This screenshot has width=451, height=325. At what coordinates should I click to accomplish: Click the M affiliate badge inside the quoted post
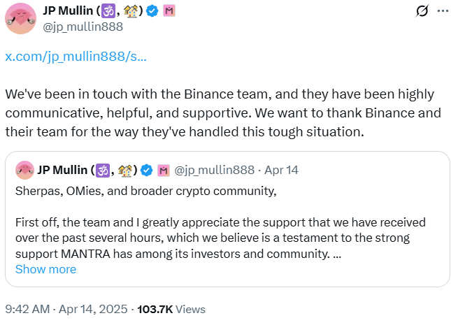click(164, 170)
